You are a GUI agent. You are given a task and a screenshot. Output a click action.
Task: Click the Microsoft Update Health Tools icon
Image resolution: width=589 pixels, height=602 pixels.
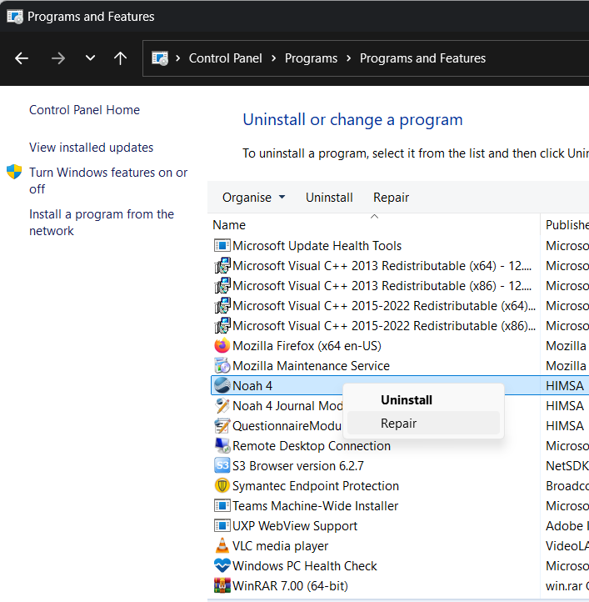point(222,246)
